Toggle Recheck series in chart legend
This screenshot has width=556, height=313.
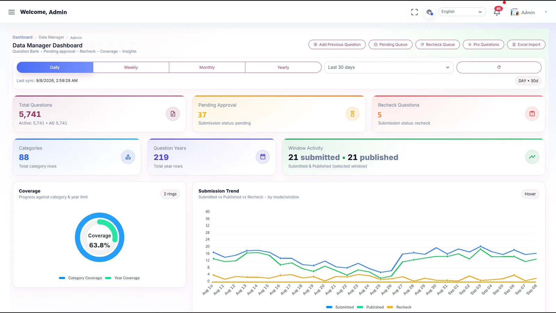tap(399, 307)
